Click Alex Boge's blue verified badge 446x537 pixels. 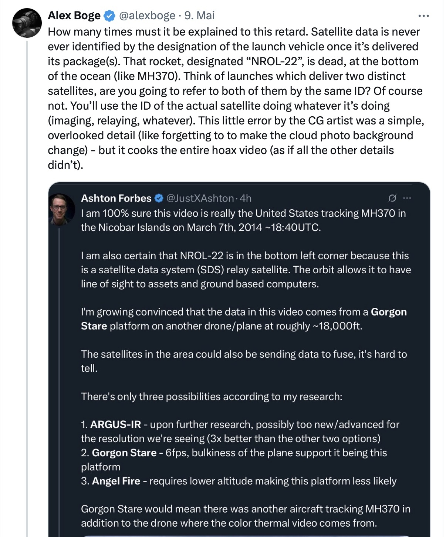[x=109, y=16]
